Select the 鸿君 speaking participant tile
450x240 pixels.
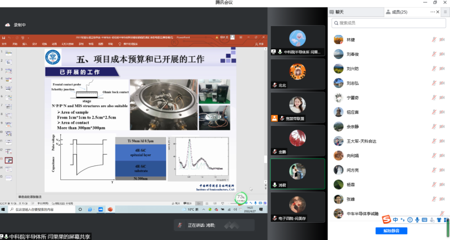(297, 174)
